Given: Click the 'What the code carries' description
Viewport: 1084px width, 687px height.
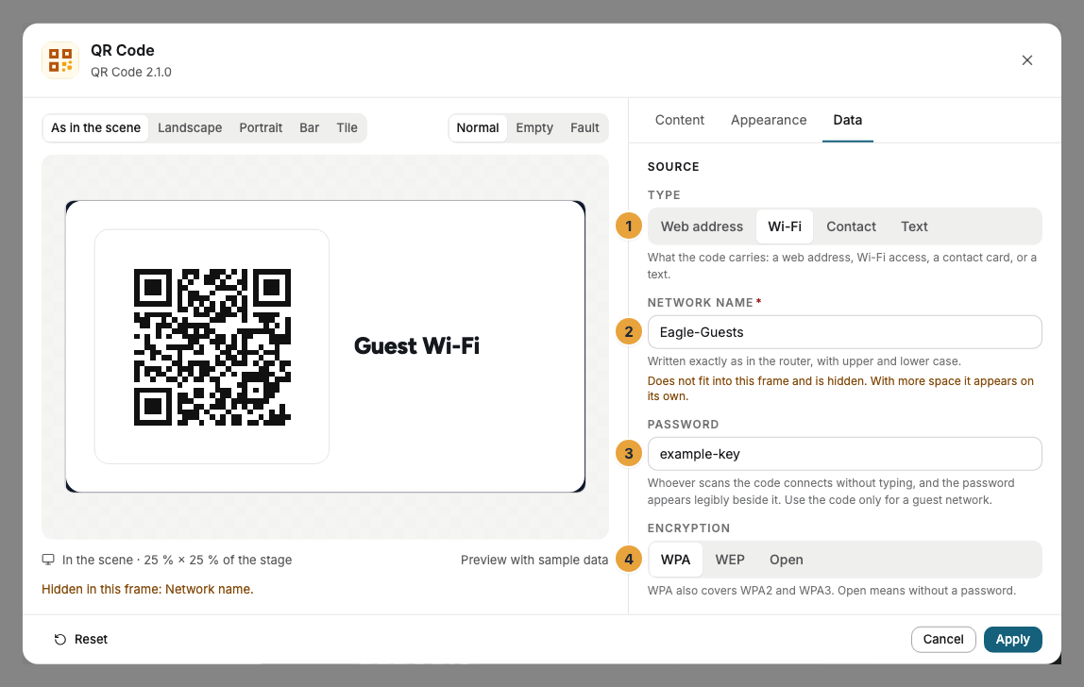Looking at the screenshot, I should (x=842, y=266).
